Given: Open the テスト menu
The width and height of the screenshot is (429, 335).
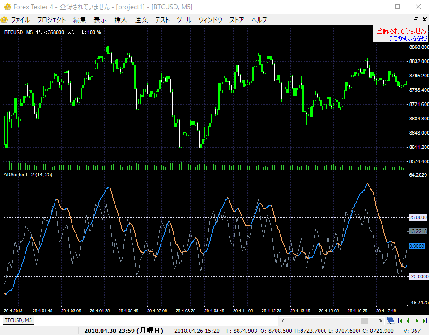Looking at the screenshot, I should [162, 20].
